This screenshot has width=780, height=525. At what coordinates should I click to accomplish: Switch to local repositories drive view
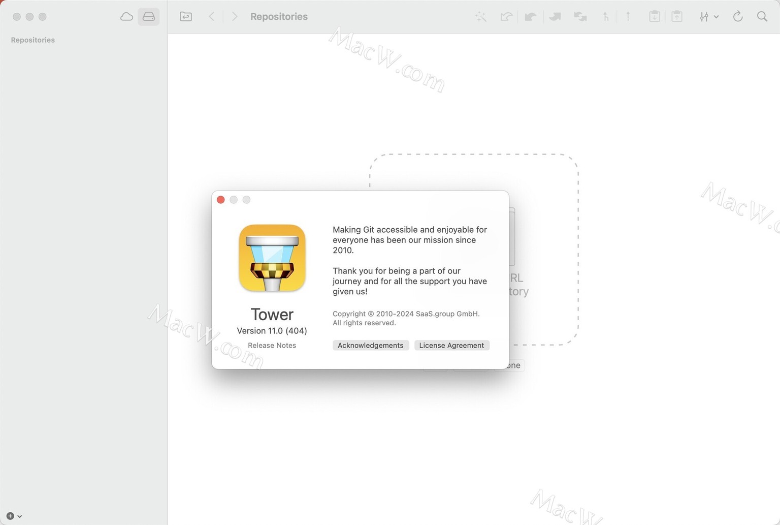(149, 17)
